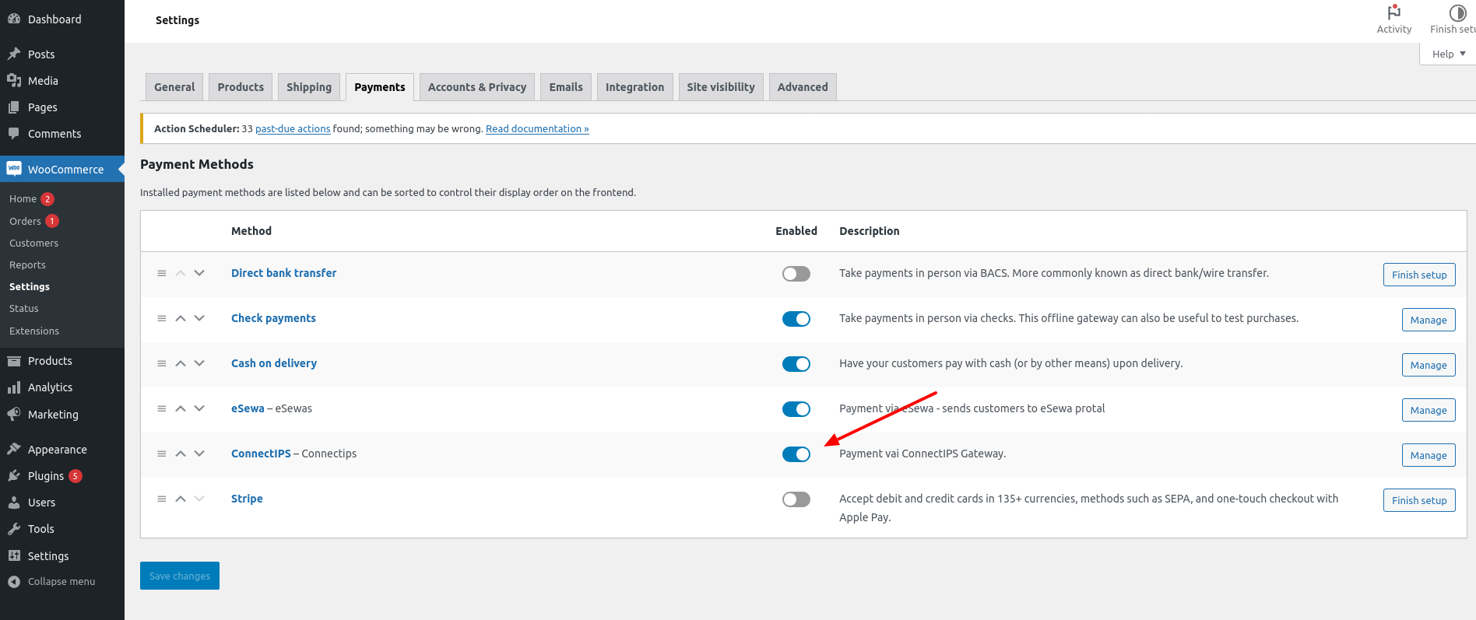Grab the eSewa row drag handle

click(x=162, y=408)
